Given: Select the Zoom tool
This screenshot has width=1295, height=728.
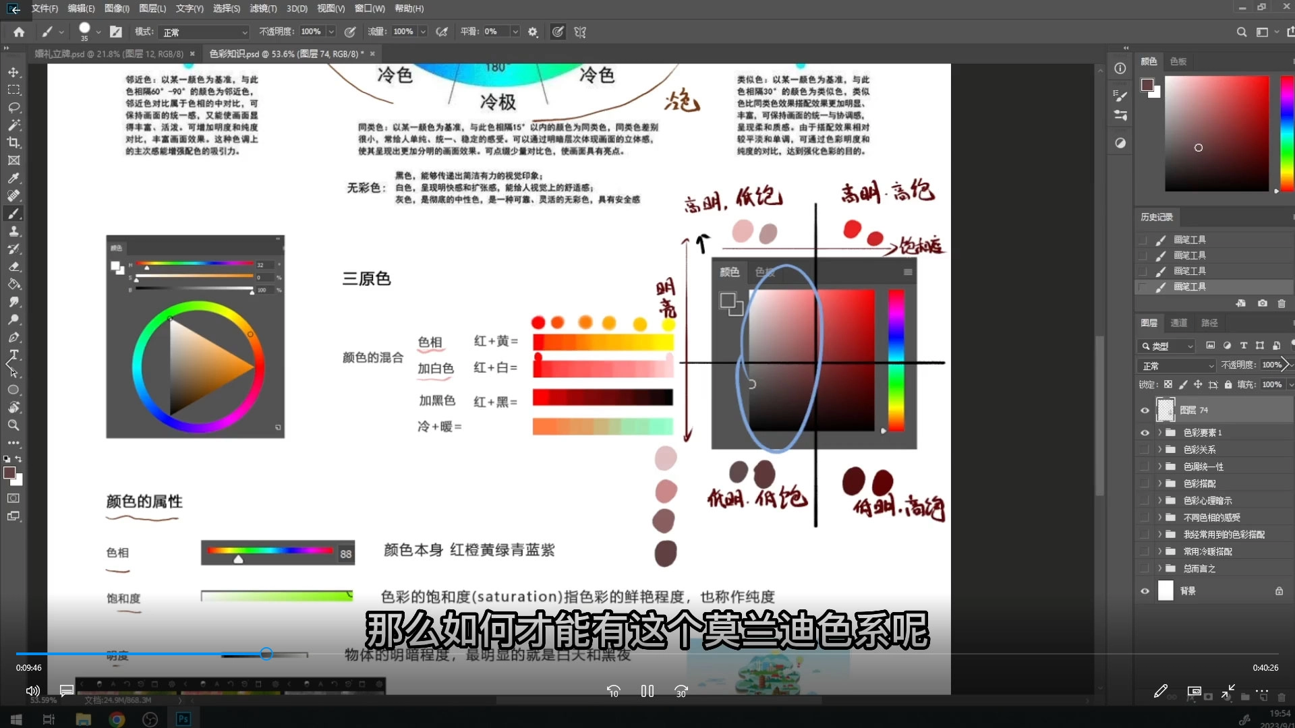Looking at the screenshot, I should tap(13, 425).
